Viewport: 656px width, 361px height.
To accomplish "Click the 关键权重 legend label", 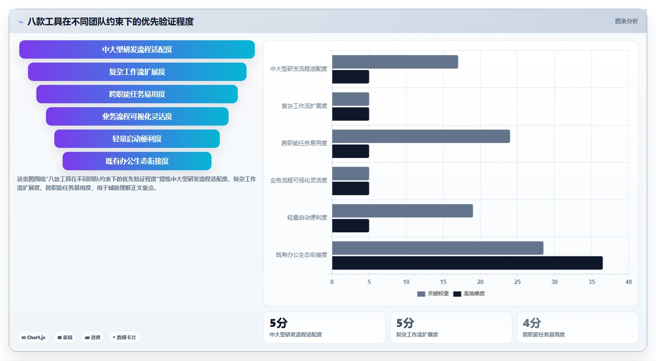I will pos(438,294).
